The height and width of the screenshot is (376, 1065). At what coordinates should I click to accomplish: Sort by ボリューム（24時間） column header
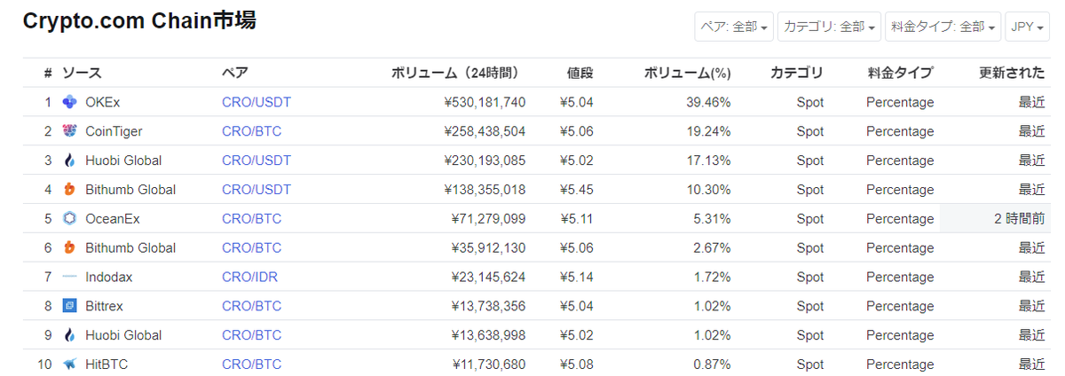coord(455,73)
